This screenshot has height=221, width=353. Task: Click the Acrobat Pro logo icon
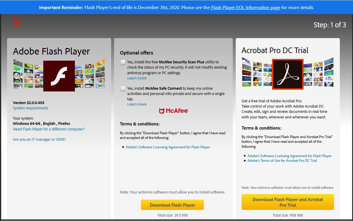click(288, 74)
